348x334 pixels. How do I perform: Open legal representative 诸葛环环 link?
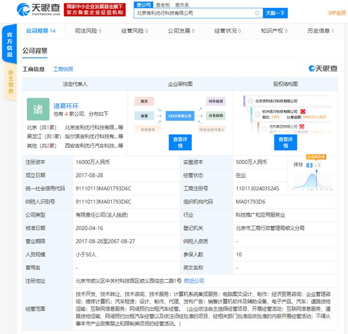pos(66,106)
